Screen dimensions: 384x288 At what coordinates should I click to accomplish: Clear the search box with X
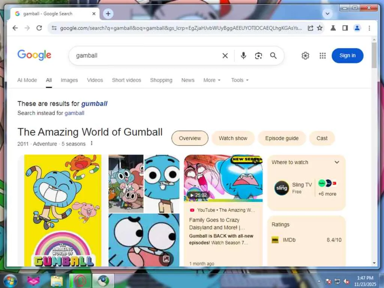[x=225, y=56]
